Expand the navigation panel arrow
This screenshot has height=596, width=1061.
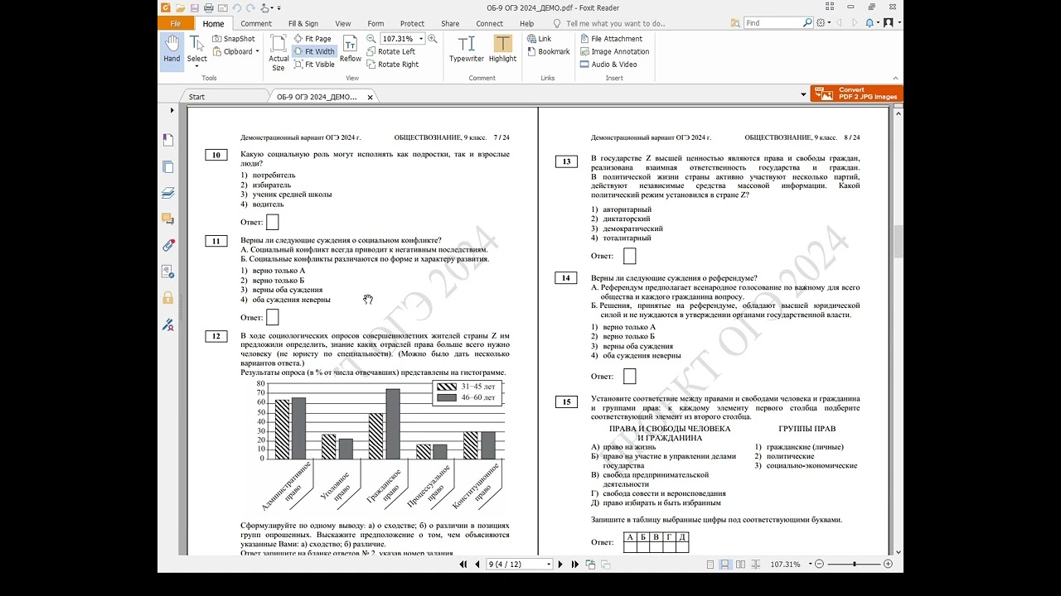172,110
